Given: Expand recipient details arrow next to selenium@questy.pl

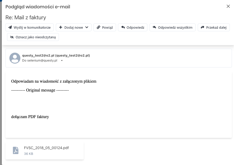Looking at the screenshot, I should (x=62, y=60).
